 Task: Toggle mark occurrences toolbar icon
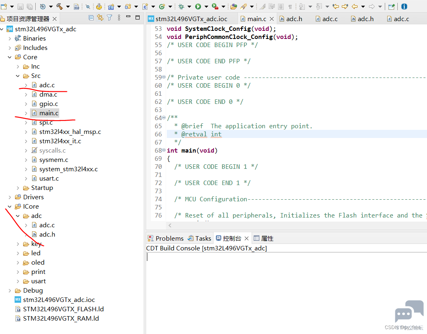(x=263, y=6)
